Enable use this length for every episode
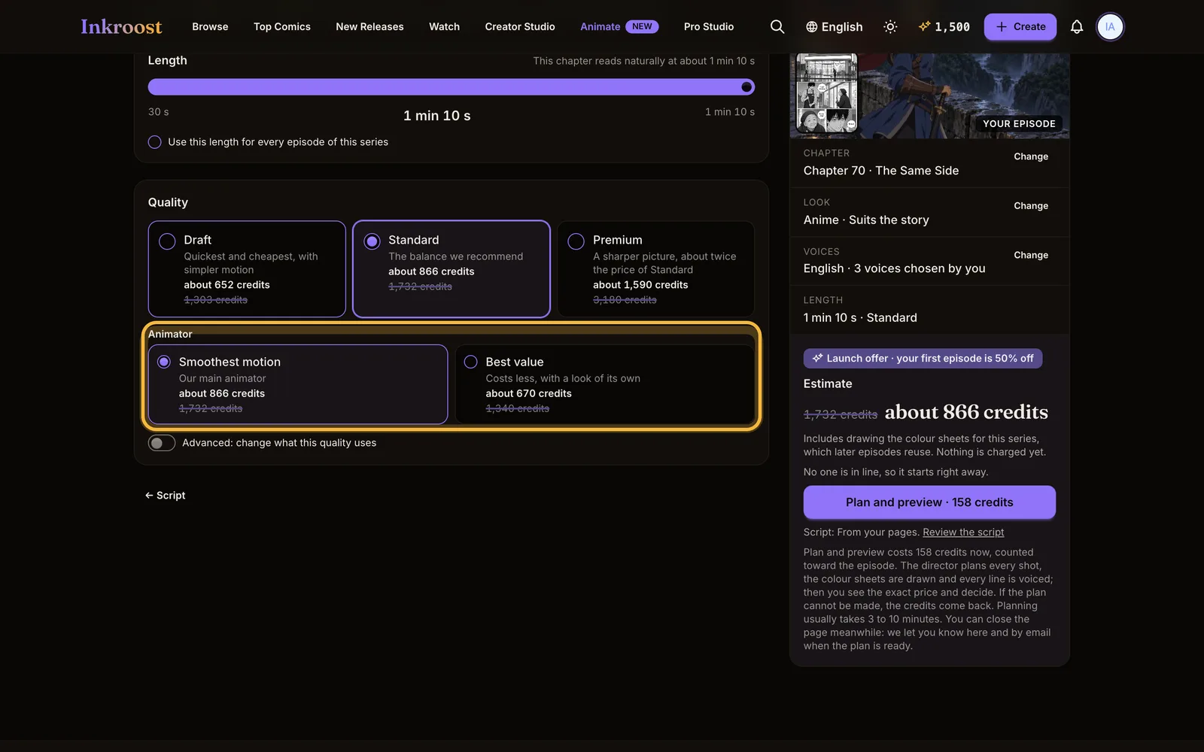The width and height of the screenshot is (1204, 752). 155,142
